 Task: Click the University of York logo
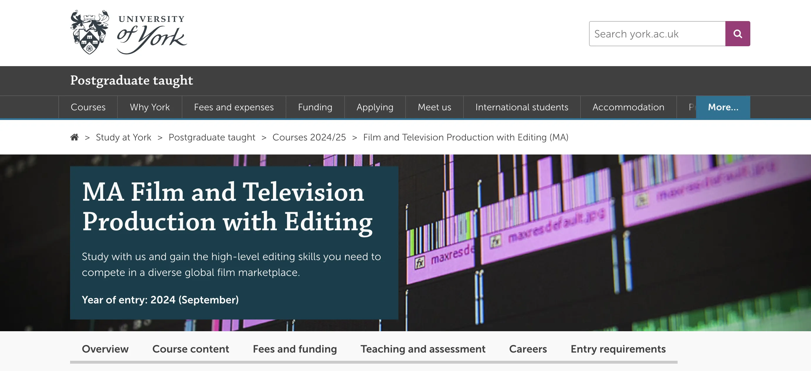[128, 32]
